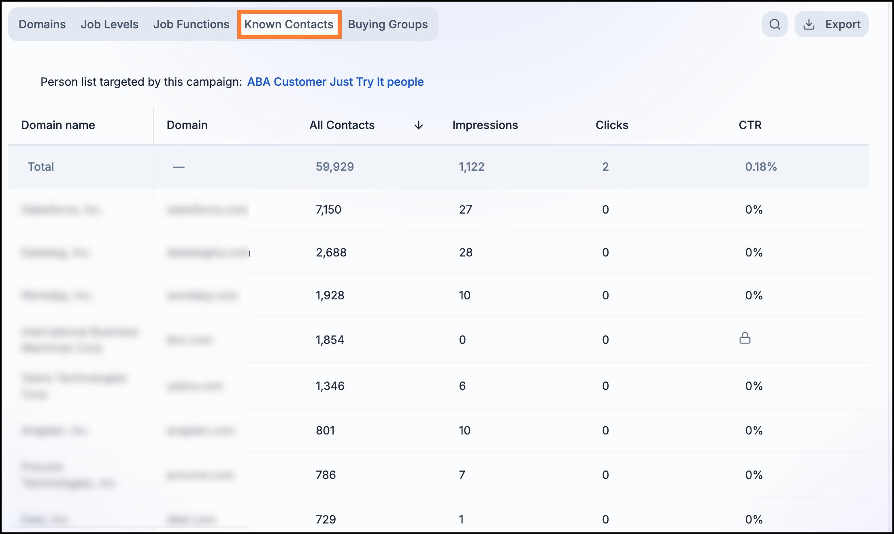Sort by the Domain column header
Image resolution: width=894 pixels, height=534 pixels.
187,125
